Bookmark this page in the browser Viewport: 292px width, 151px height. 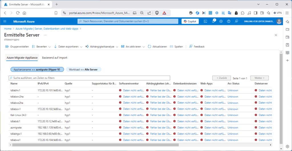tap(56, 13)
